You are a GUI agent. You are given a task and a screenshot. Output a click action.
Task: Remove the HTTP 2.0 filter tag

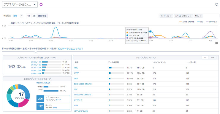171,16
